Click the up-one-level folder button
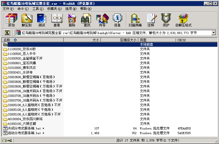 click(x=7, y=33)
